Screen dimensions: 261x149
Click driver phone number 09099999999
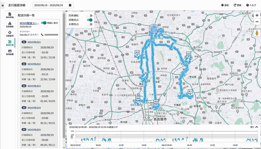[51, 35]
